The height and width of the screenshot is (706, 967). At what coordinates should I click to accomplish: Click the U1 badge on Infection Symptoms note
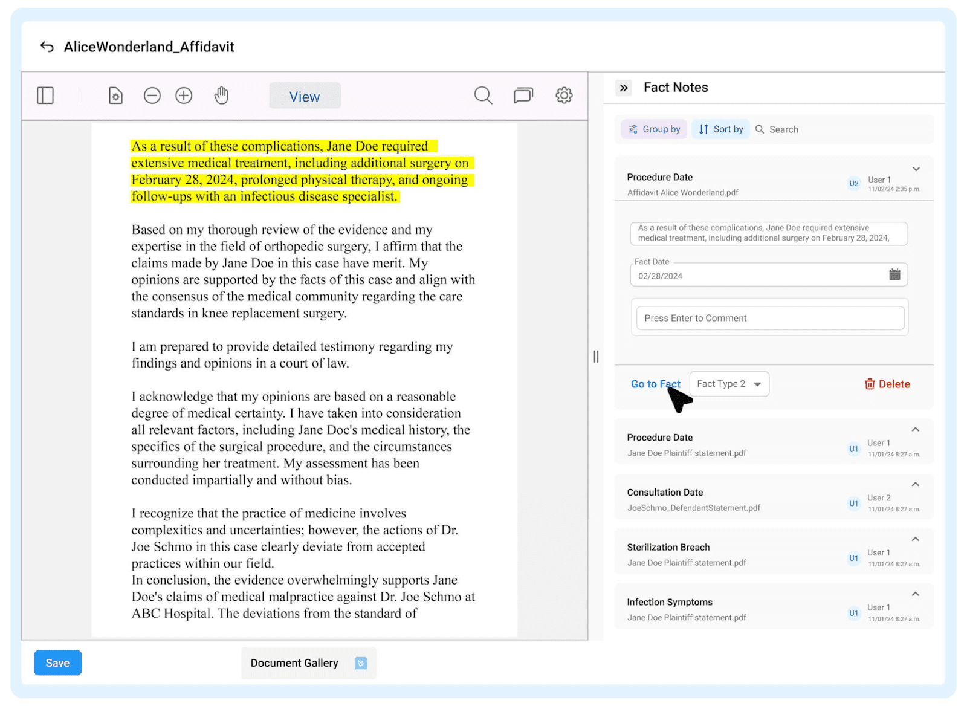pos(854,613)
